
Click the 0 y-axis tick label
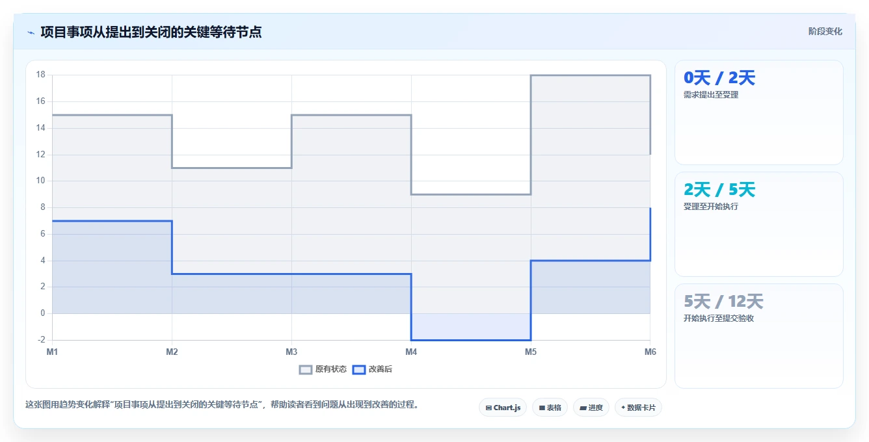pos(43,313)
